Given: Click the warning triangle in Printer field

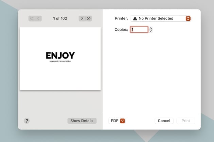Looking at the screenshot, I should coord(135,19).
